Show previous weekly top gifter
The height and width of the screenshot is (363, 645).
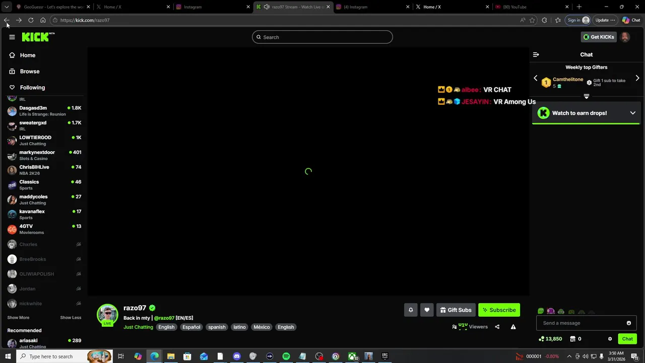point(536,78)
